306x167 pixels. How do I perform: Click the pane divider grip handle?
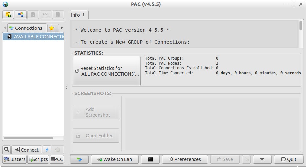[x=67, y=87]
